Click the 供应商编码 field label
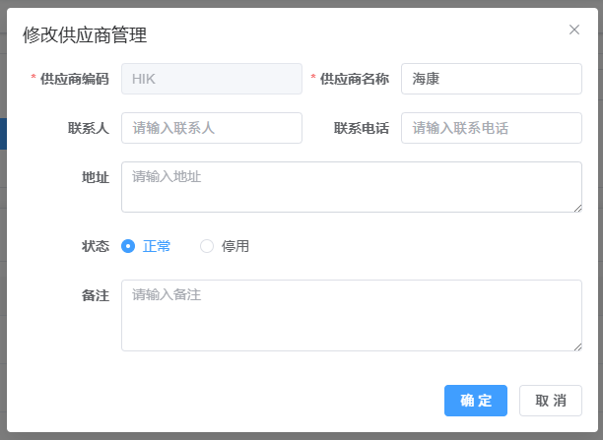Screen dimensions: 603x440 74,79
